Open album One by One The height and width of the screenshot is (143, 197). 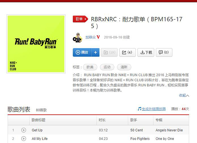tap(165, 139)
